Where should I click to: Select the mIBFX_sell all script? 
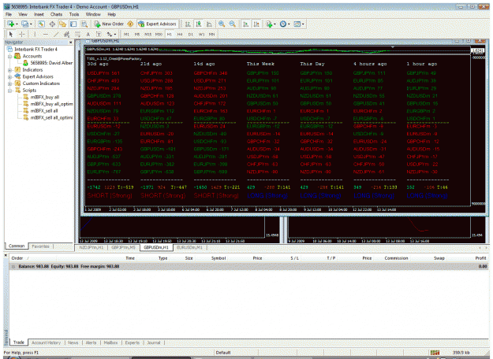click(44, 111)
